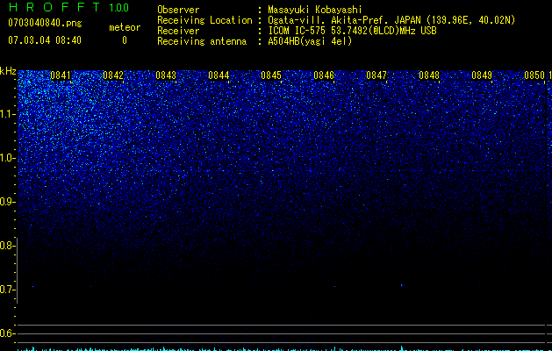Click the 0847 time marker

[376, 75]
